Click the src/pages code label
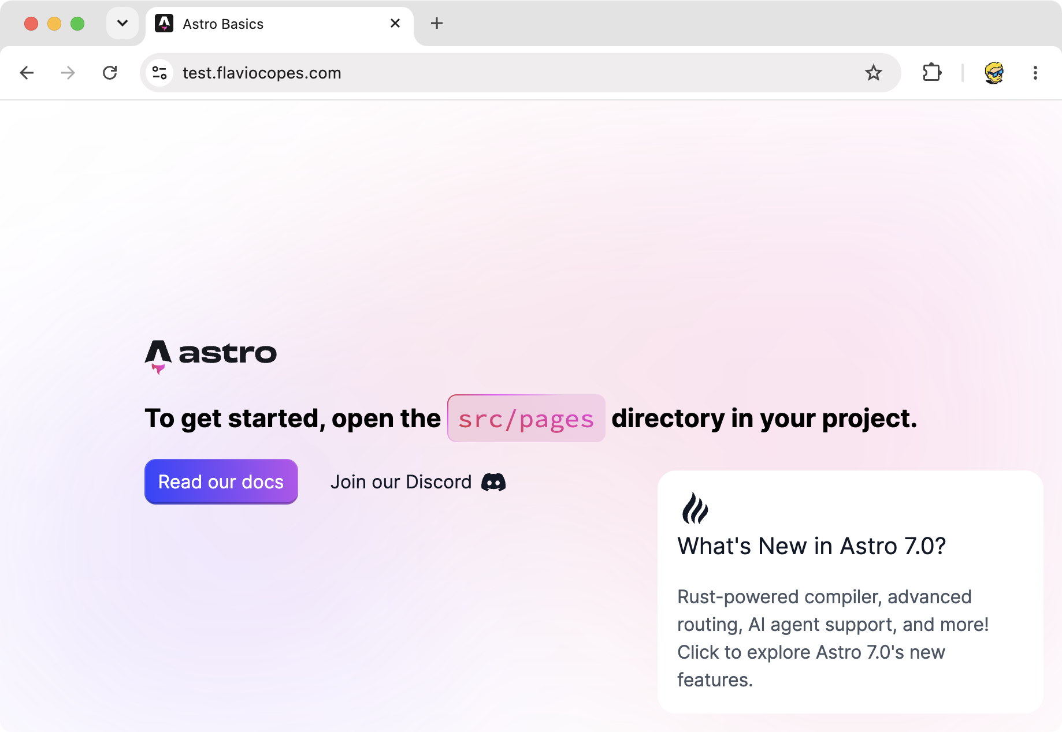Image resolution: width=1062 pixels, height=732 pixels. (x=526, y=419)
